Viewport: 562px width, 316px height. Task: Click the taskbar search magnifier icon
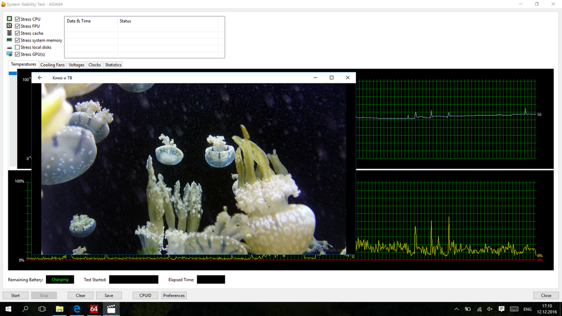coord(25,309)
